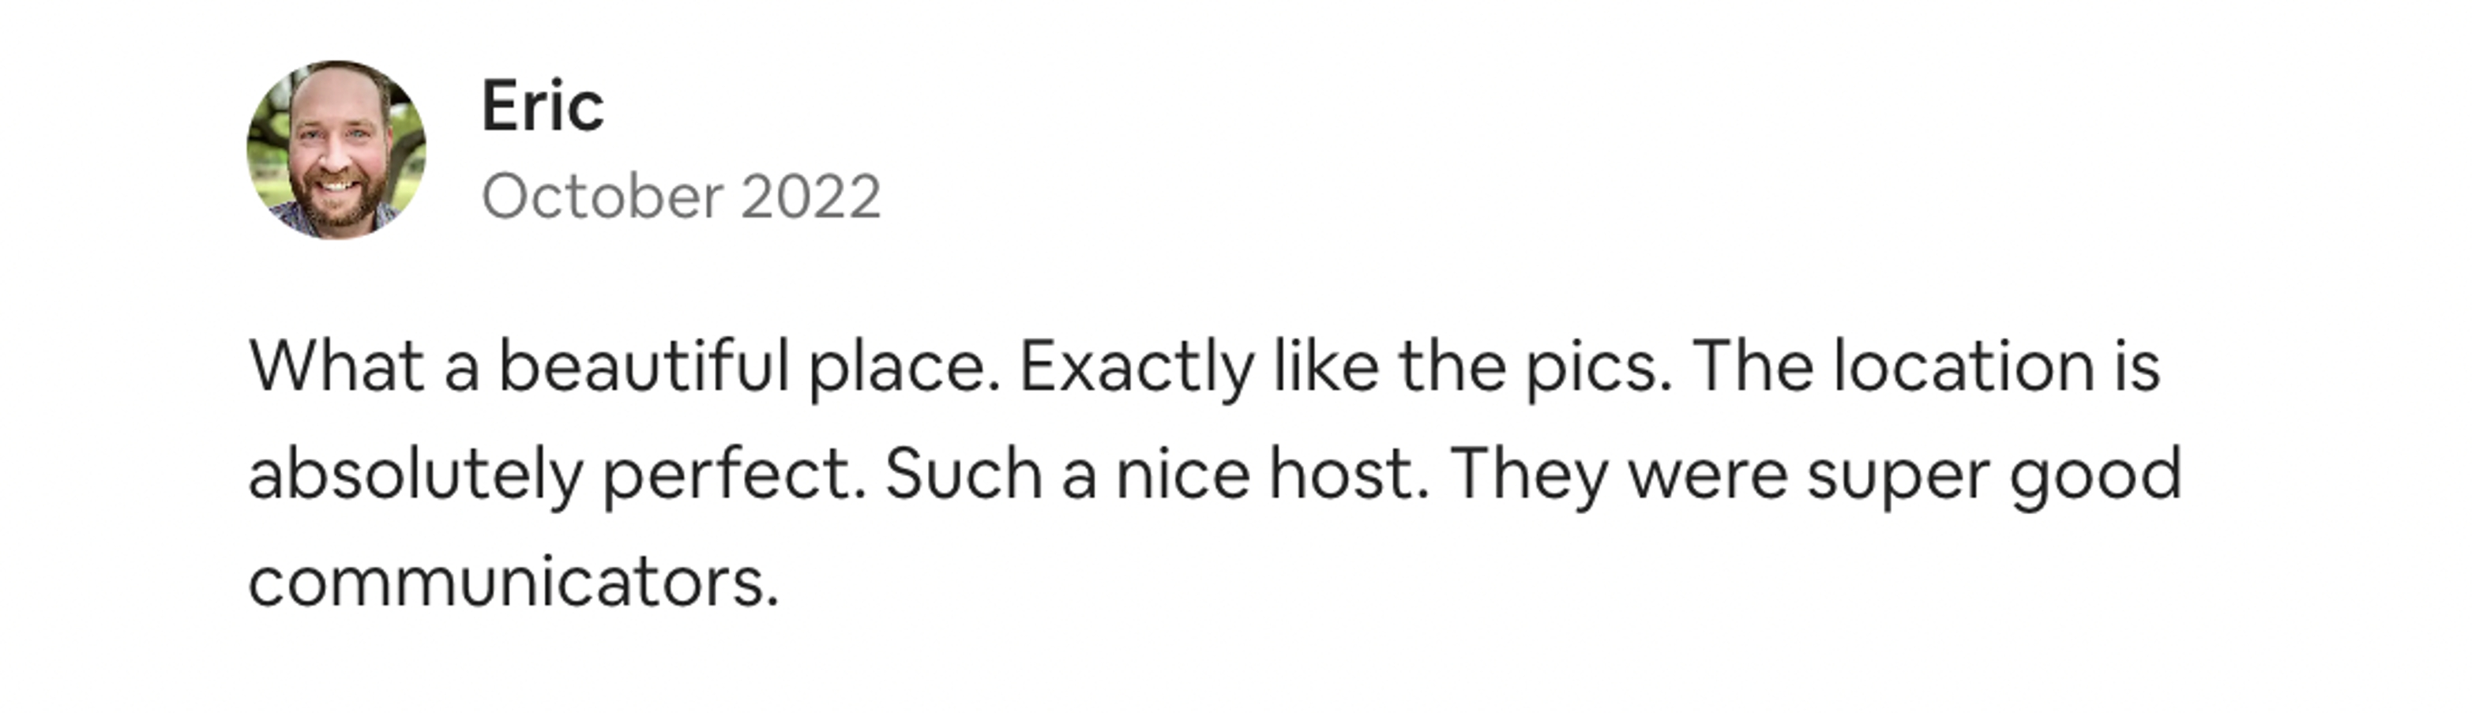Select the October 2022 review date
The width and height of the screenshot is (2472, 713).
(x=680, y=197)
